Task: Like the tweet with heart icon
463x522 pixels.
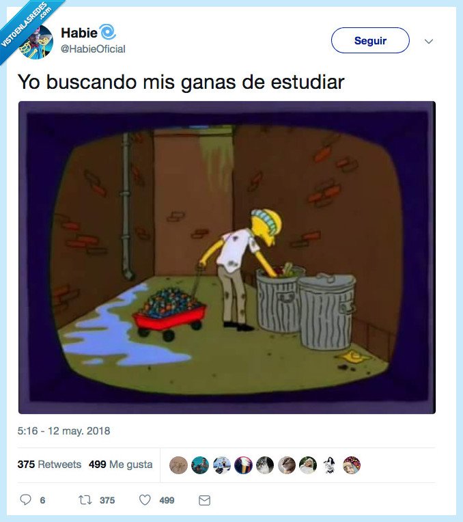Action: point(145,499)
